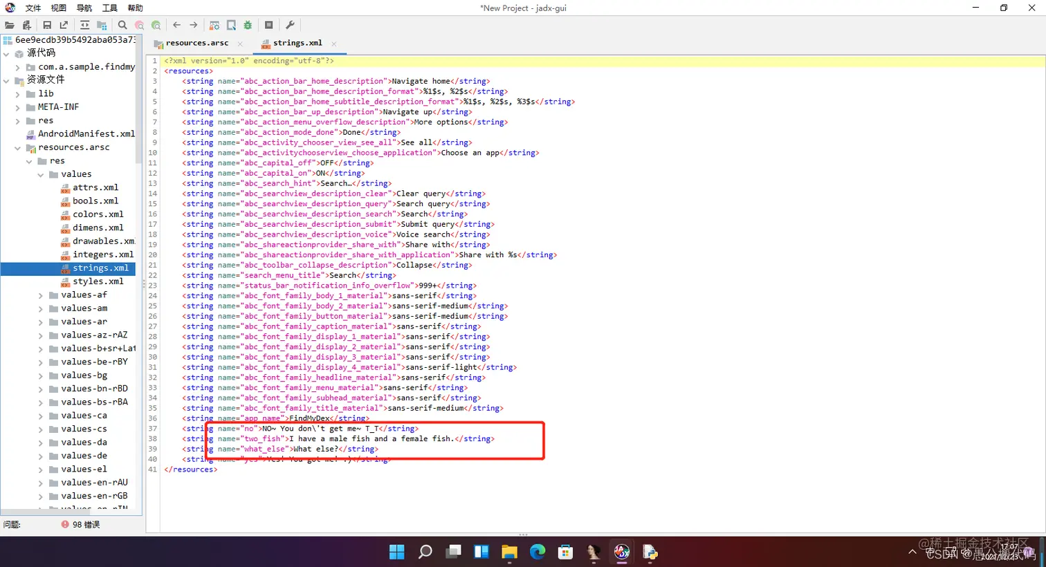Expand the values-en-rGB folder node

pyautogui.click(x=41, y=496)
